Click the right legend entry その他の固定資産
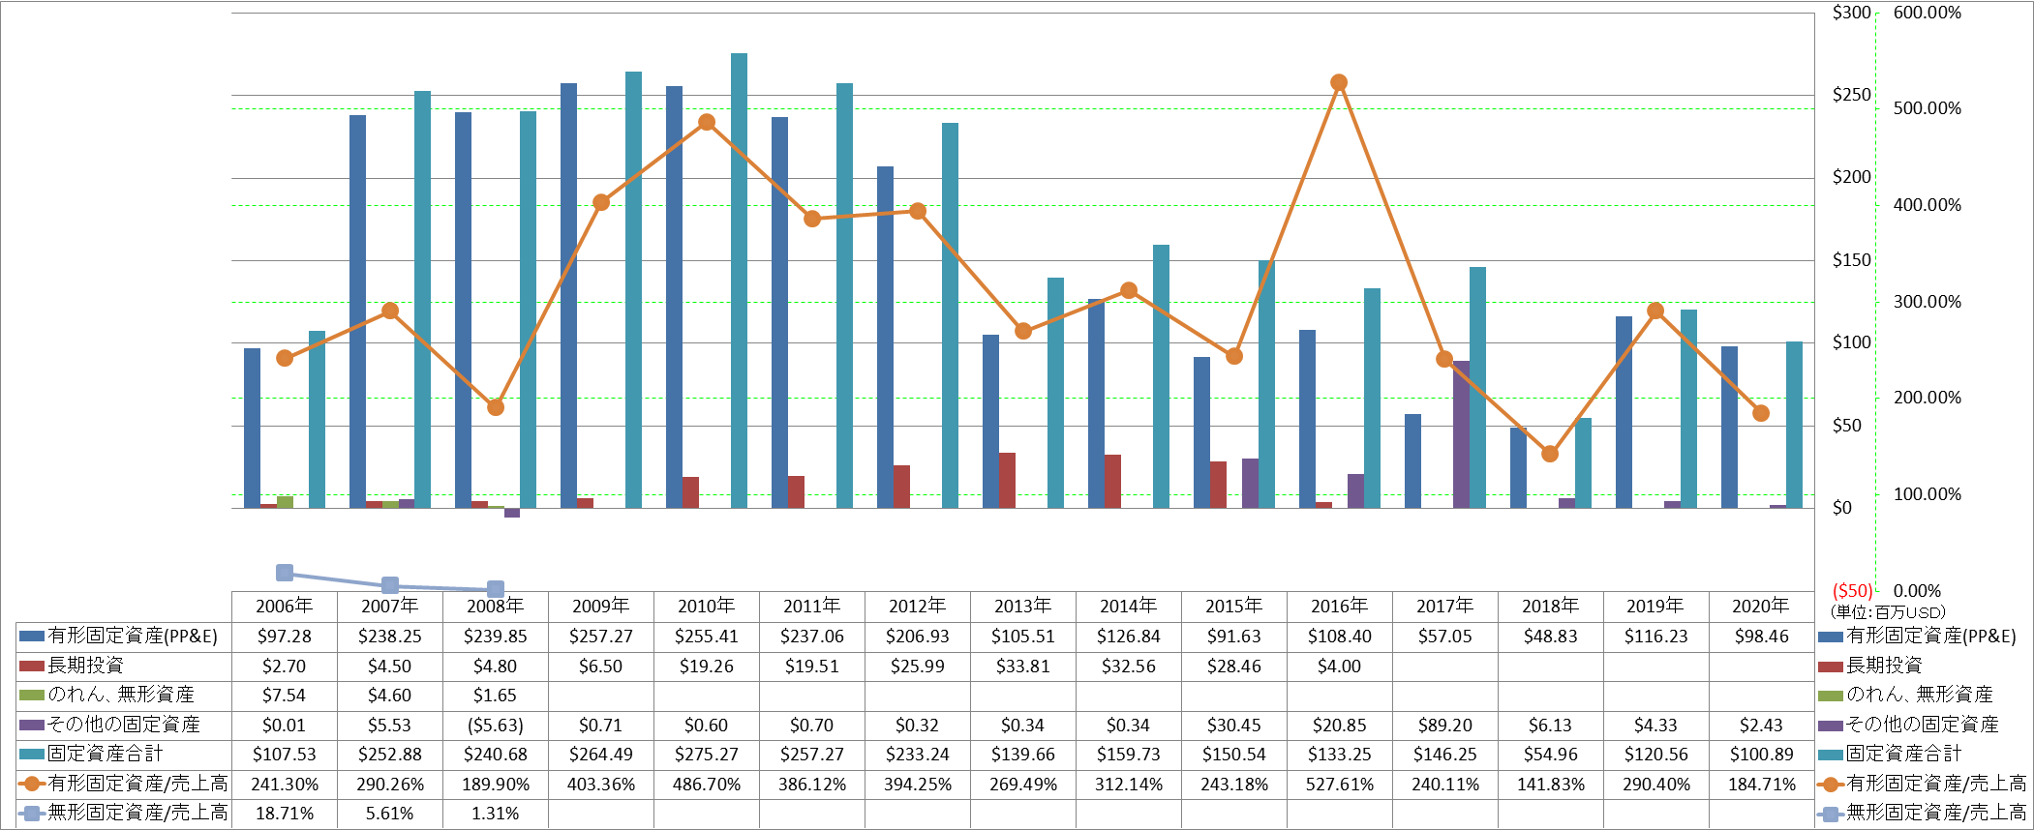Image resolution: width=2034 pixels, height=830 pixels. click(x=1923, y=725)
